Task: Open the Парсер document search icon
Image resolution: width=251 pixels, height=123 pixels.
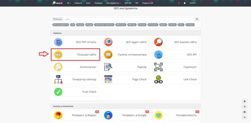Action: [108, 67]
